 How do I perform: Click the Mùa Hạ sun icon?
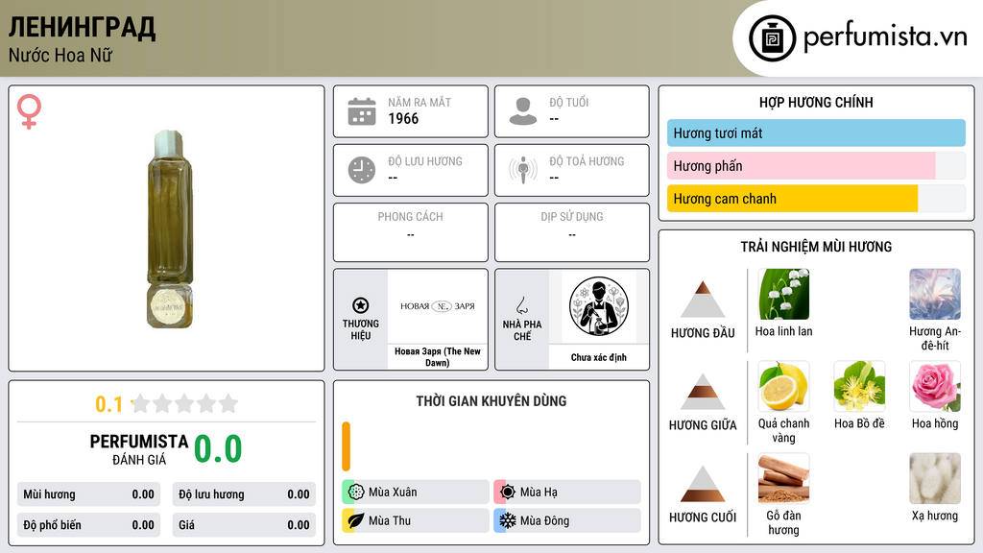(508, 493)
